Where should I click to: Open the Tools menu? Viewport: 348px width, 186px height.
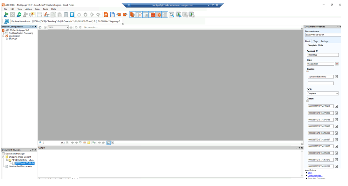pos(45,9)
